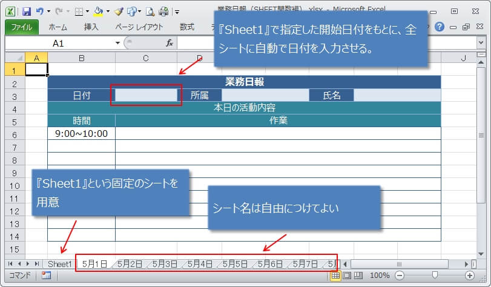Click the zoom slider handle
Screen dimensions: 491x287
pos(434,275)
